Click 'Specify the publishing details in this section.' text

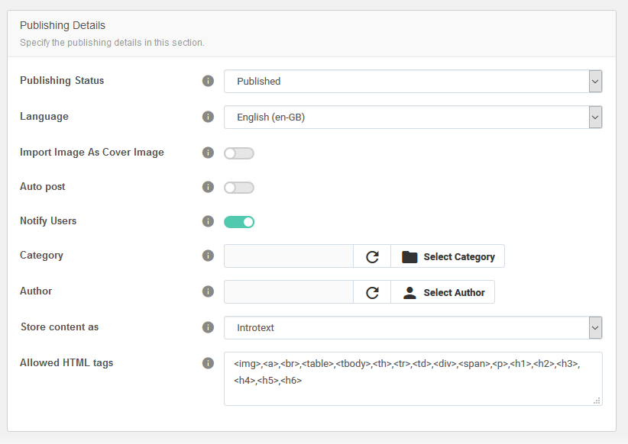pyautogui.click(x=112, y=43)
